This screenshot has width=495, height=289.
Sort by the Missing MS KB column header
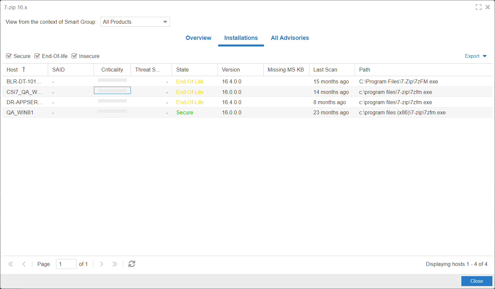click(286, 70)
